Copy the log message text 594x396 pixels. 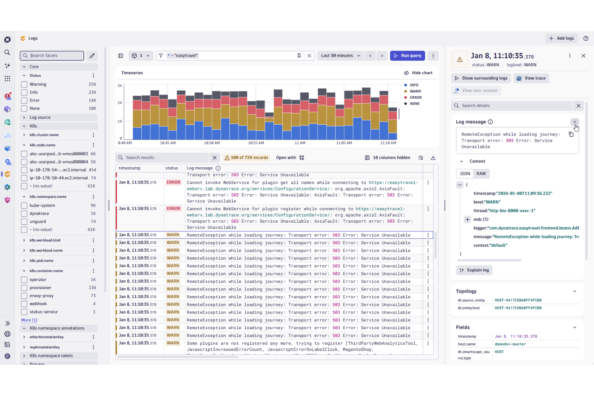tap(571, 134)
